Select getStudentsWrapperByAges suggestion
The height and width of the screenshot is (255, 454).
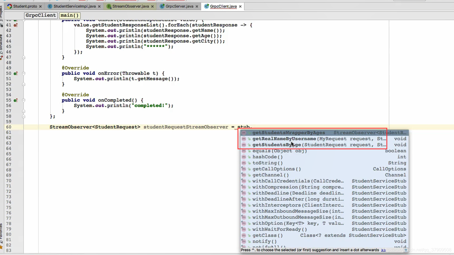point(324,133)
